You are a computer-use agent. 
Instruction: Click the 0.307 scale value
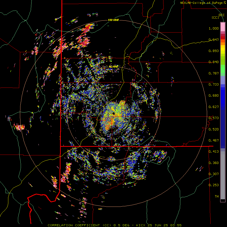[214, 174]
